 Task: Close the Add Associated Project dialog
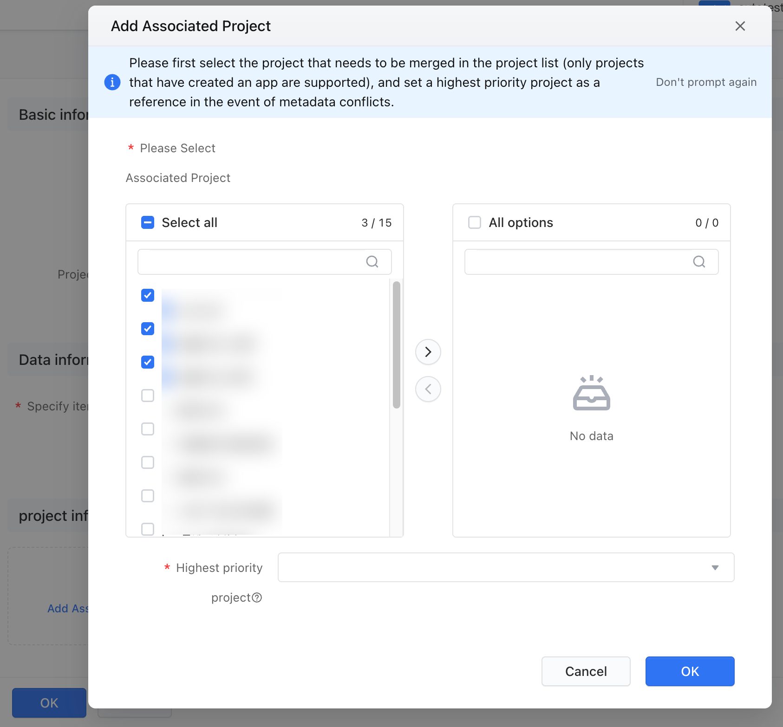tap(740, 26)
